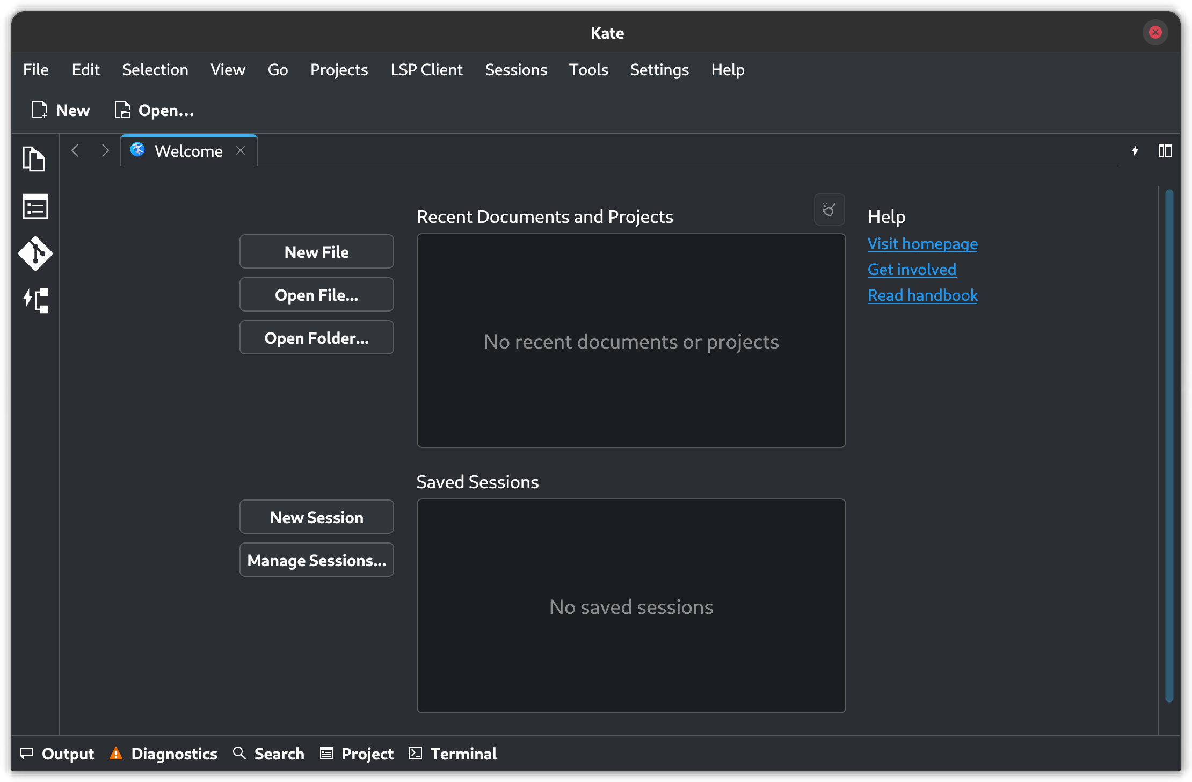Open the Go menu
Viewport: 1192px width, 782px height.
click(278, 70)
